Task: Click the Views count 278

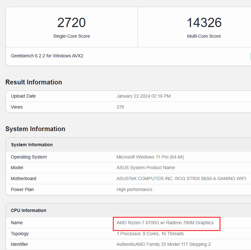Action: coord(120,107)
